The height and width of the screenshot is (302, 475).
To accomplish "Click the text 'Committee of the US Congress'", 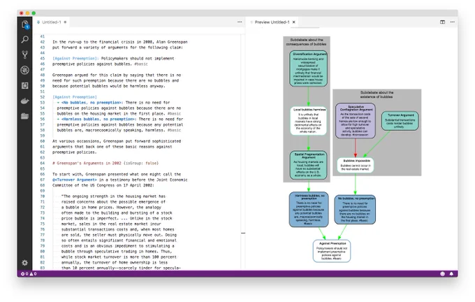I will pyautogui.click(x=85, y=185).
